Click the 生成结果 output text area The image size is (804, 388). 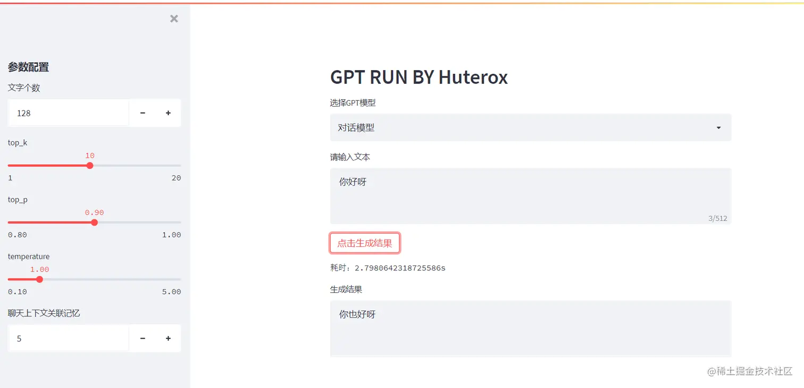(x=530, y=329)
